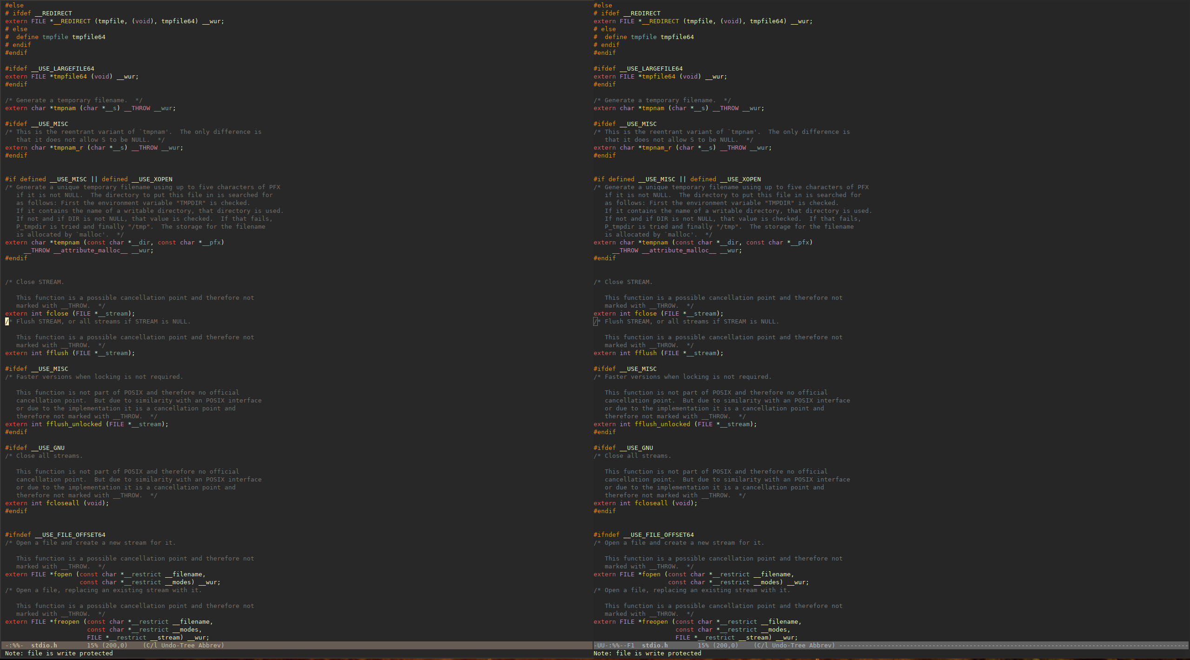Select the "stdio.h" buffer name in left mode line
Screen dimensions: 1190x660
[43, 645]
